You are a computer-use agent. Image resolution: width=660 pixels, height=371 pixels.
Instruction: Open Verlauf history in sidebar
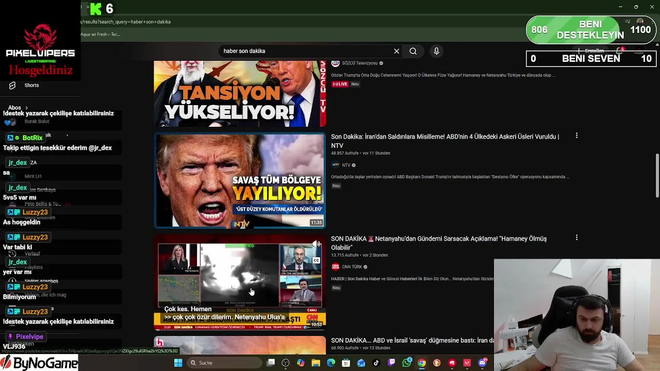[x=32, y=254]
